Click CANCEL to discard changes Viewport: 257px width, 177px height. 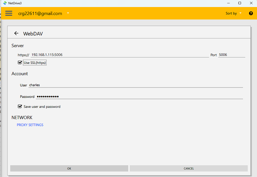coord(188,168)
